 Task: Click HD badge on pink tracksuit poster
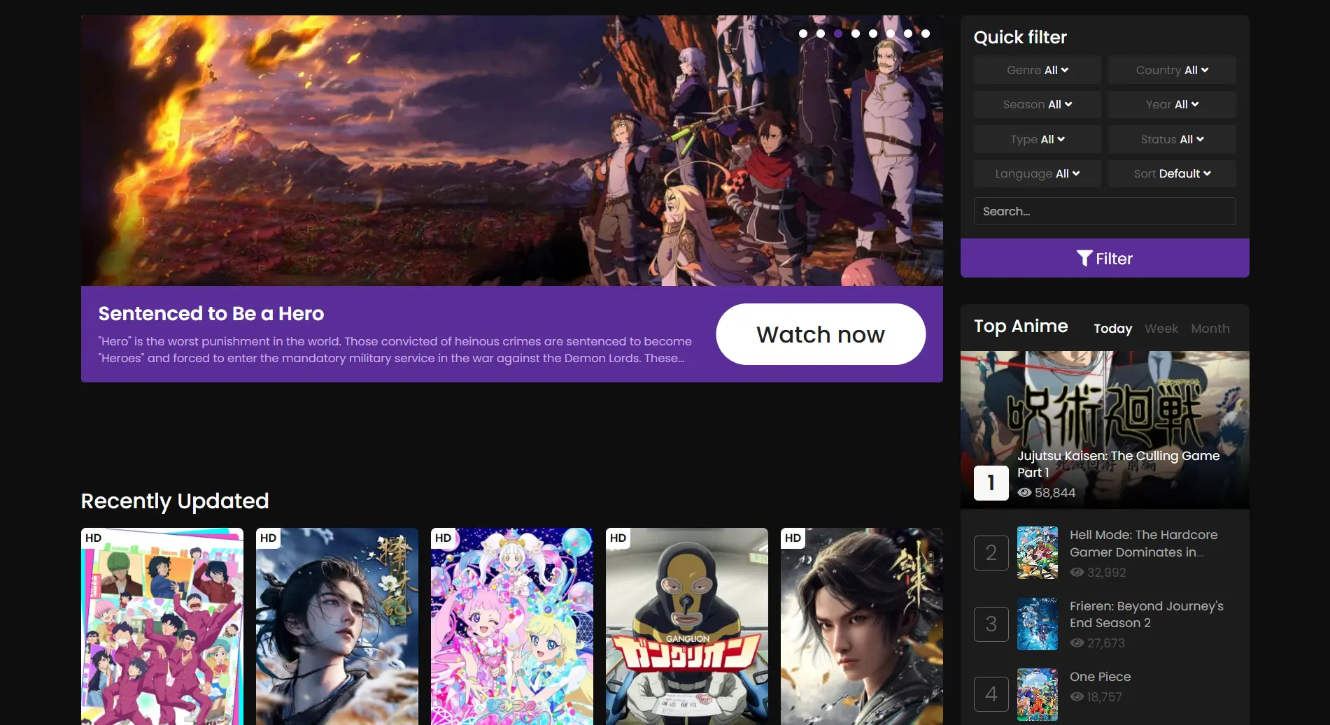click(93, 538)
